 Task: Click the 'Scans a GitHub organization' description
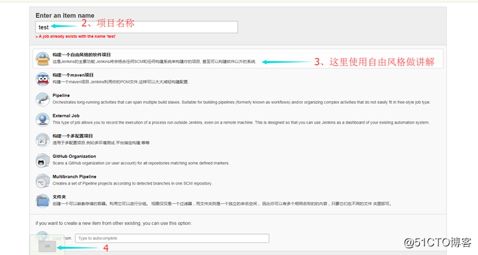(141, 163)
